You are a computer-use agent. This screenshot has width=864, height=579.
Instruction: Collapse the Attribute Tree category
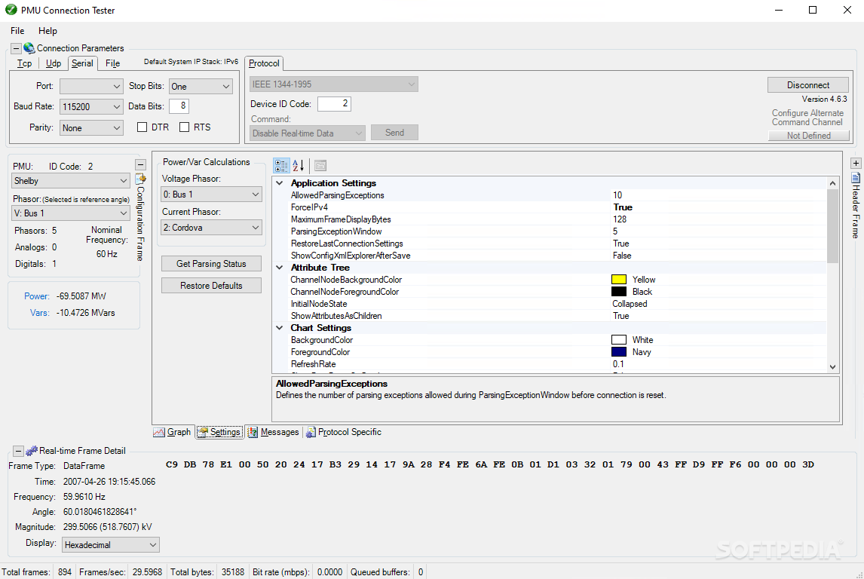coord(280,267)
